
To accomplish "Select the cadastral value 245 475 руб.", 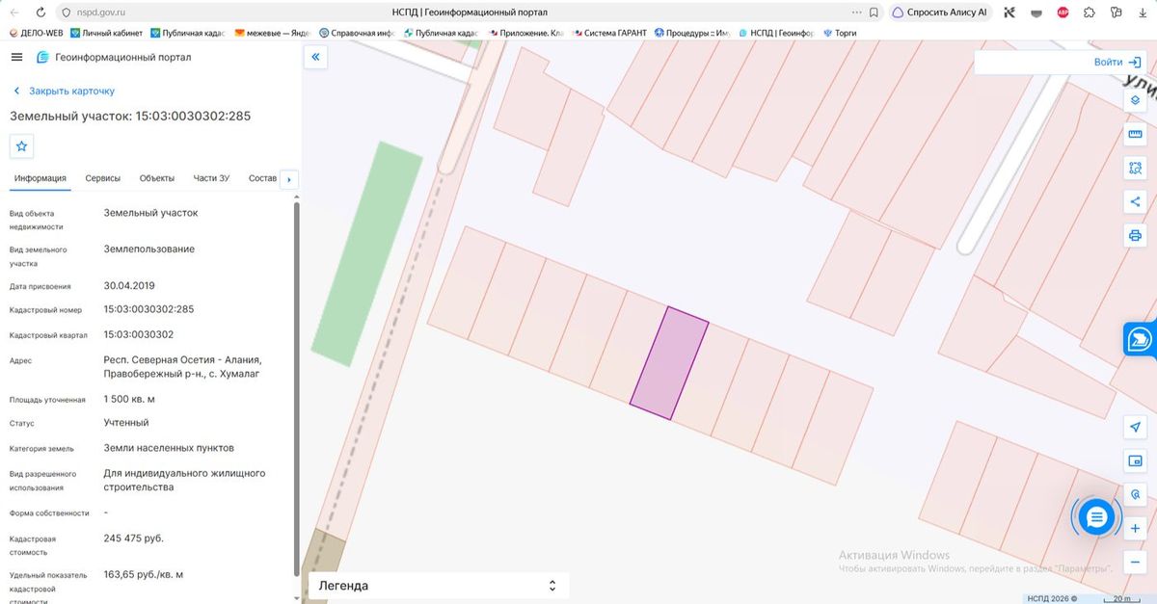I will tap(133, 538).
